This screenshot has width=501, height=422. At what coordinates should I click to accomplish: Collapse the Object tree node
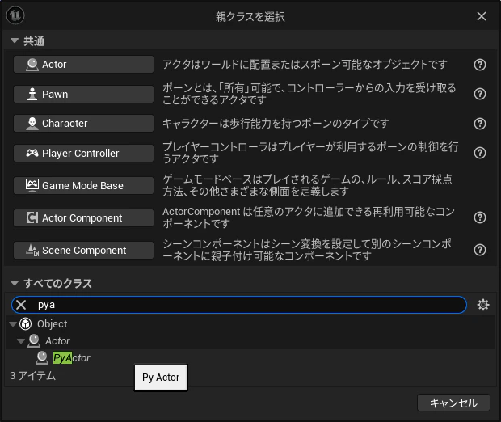point(13,324)
